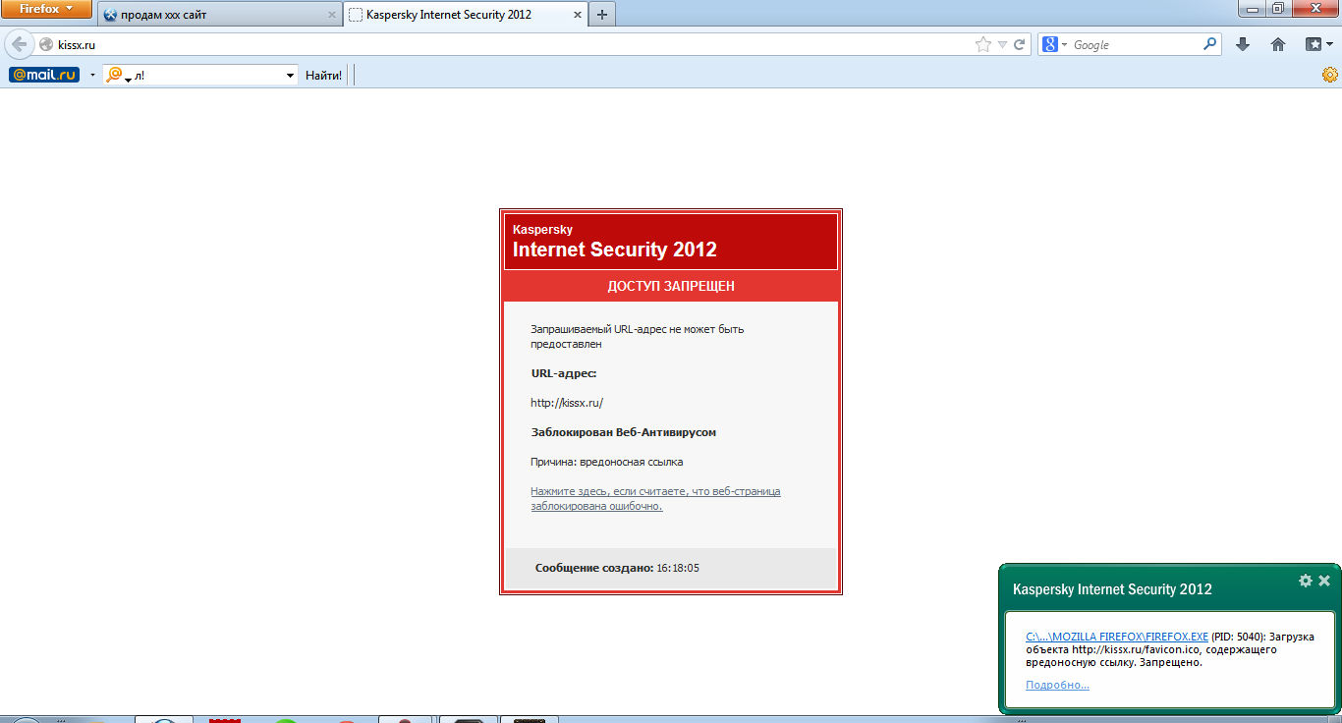
Task: Expand the address bar history dropdown arrow
Action: [1002, 44]
